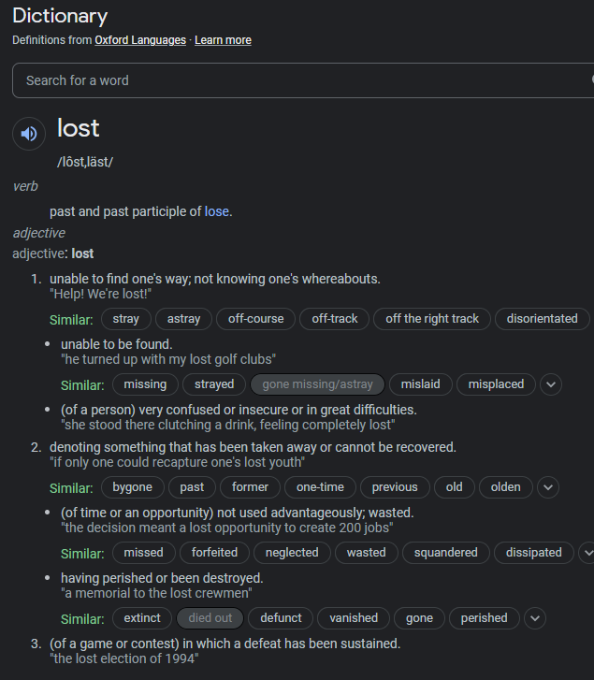
Task: Click the 'extinct' synonym chip
Action: point(142,618)
